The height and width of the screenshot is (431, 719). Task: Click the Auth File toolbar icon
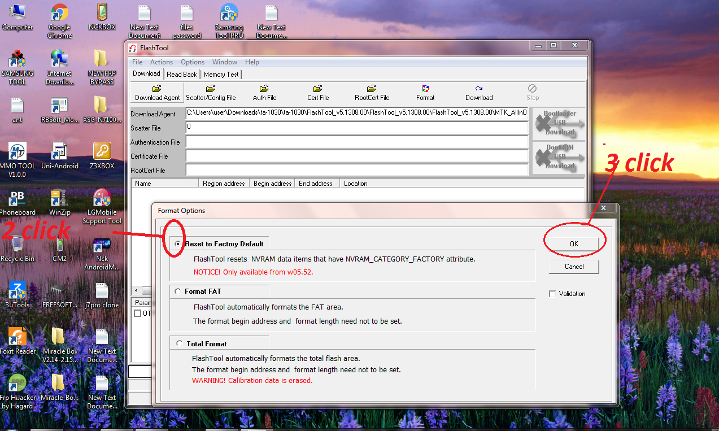(x=264, y=89)
